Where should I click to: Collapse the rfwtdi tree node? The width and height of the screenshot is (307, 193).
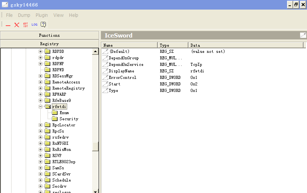point(40,106)
